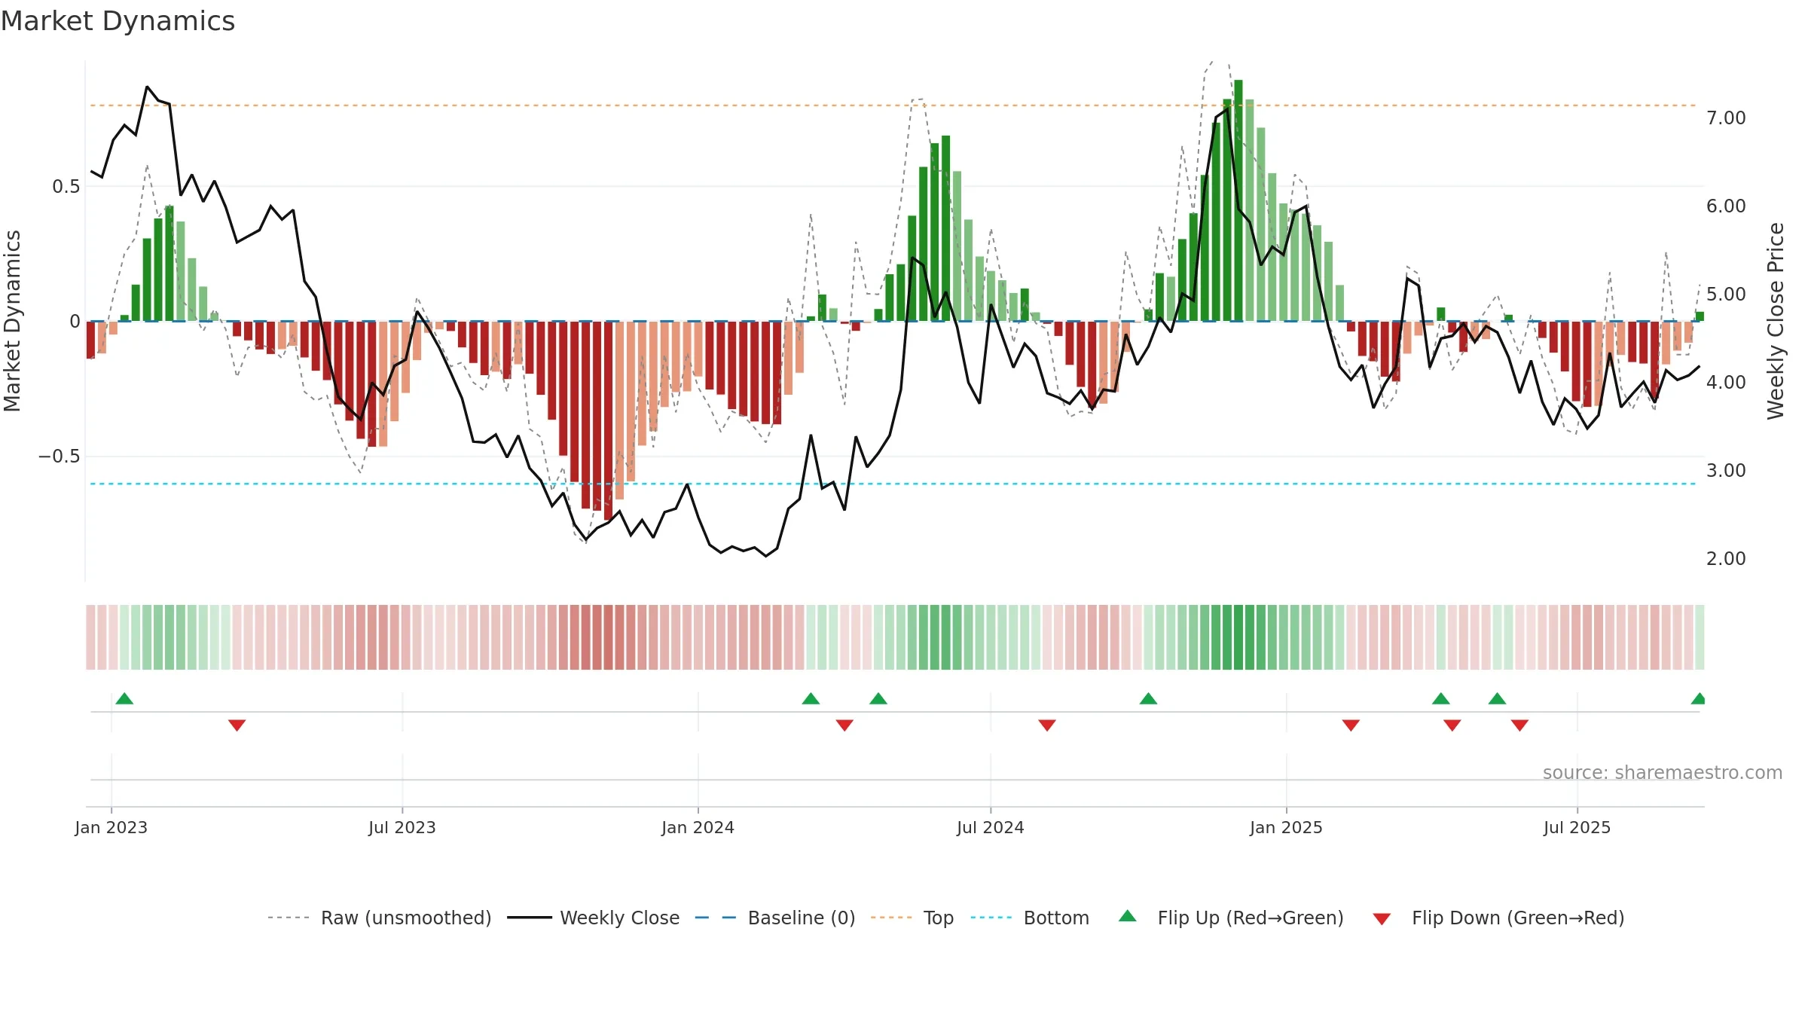The image size is (1808, 1017).
Task: Click the Jan 2025 axis label
Action: point(1286,827)
